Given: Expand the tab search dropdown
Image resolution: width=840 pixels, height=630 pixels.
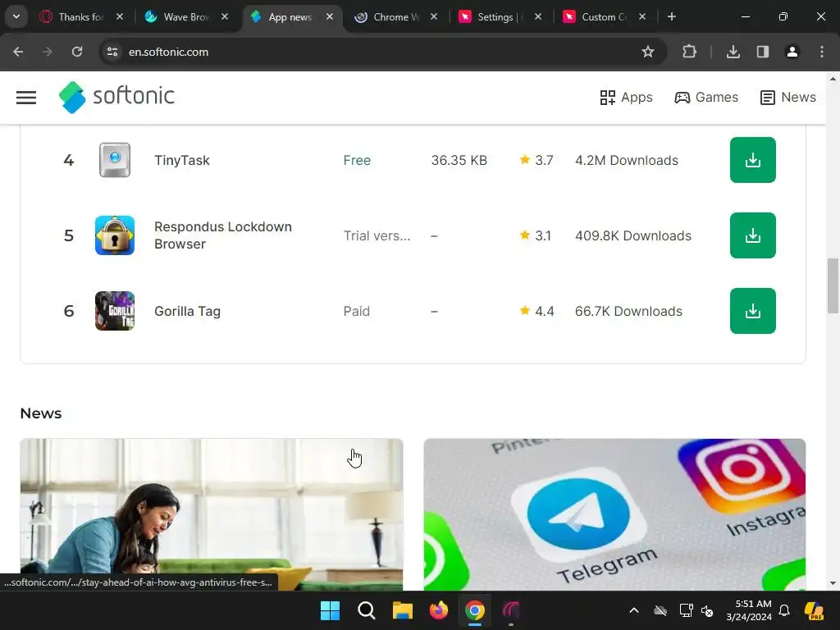Looking at the screenshot, I should coord(16,16).
